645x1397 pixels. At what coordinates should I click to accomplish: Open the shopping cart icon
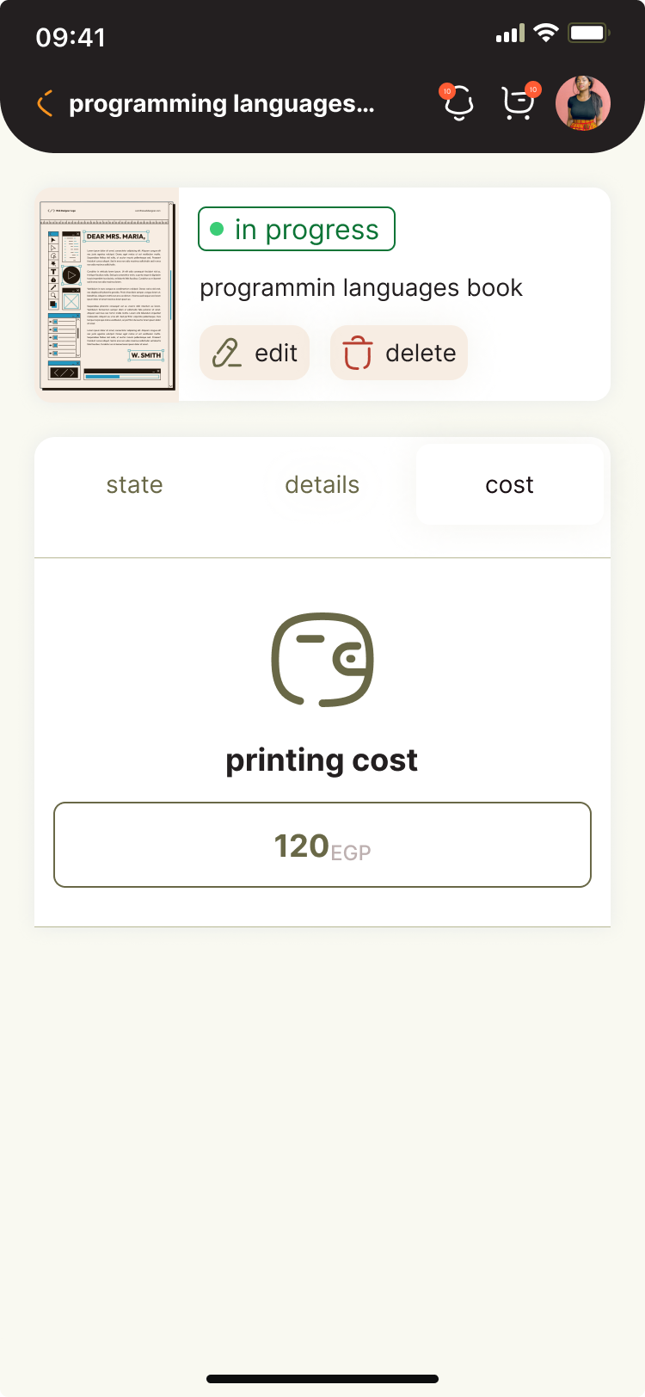pos(518,104)
